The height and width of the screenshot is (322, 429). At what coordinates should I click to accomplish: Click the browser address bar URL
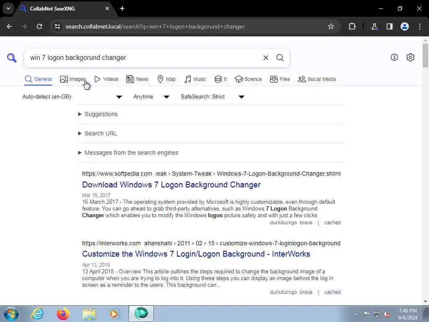click(x=155, y=26)
